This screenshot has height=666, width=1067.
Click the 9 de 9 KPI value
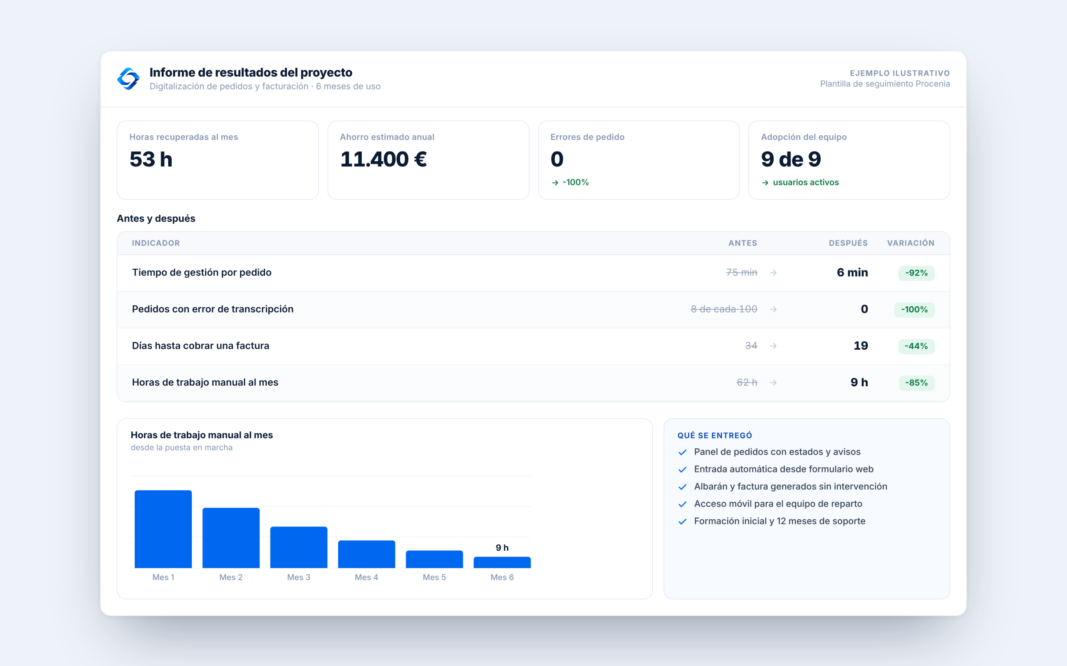tap(791, 159)
